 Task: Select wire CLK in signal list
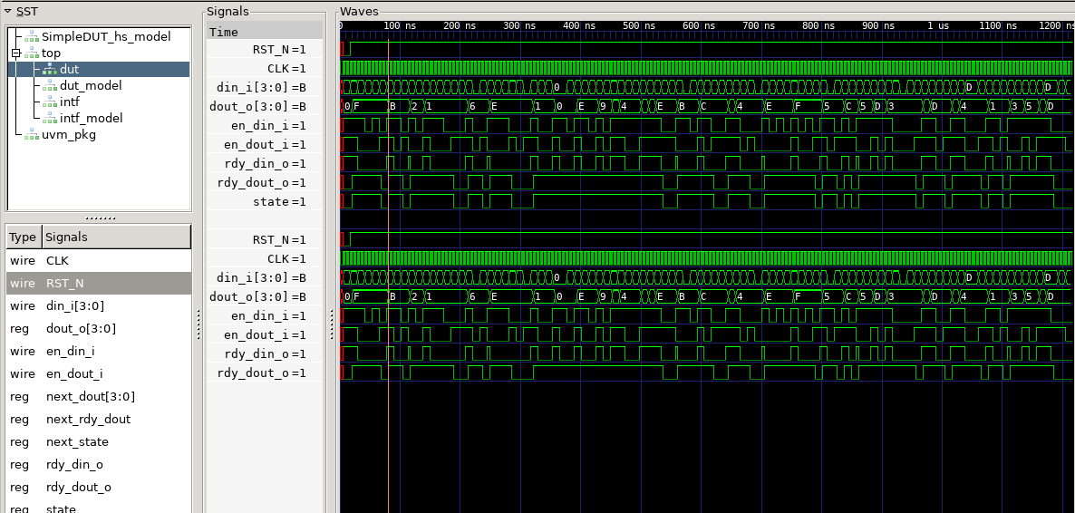coord(99,261)
